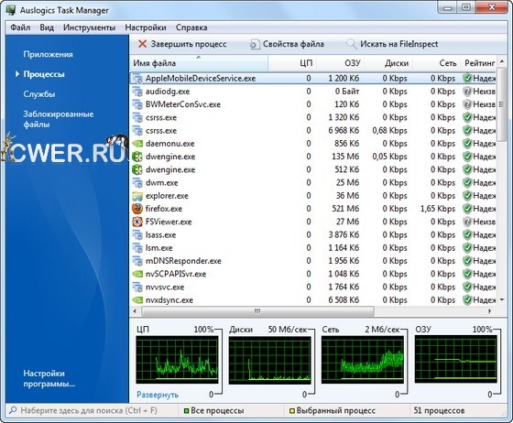Click the file properties document icon
This screenshot has width=513, height=423.
coord(255,44)
